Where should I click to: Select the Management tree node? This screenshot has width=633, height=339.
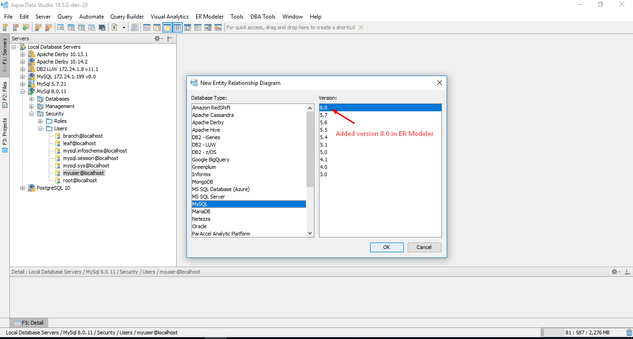point(60,106)
